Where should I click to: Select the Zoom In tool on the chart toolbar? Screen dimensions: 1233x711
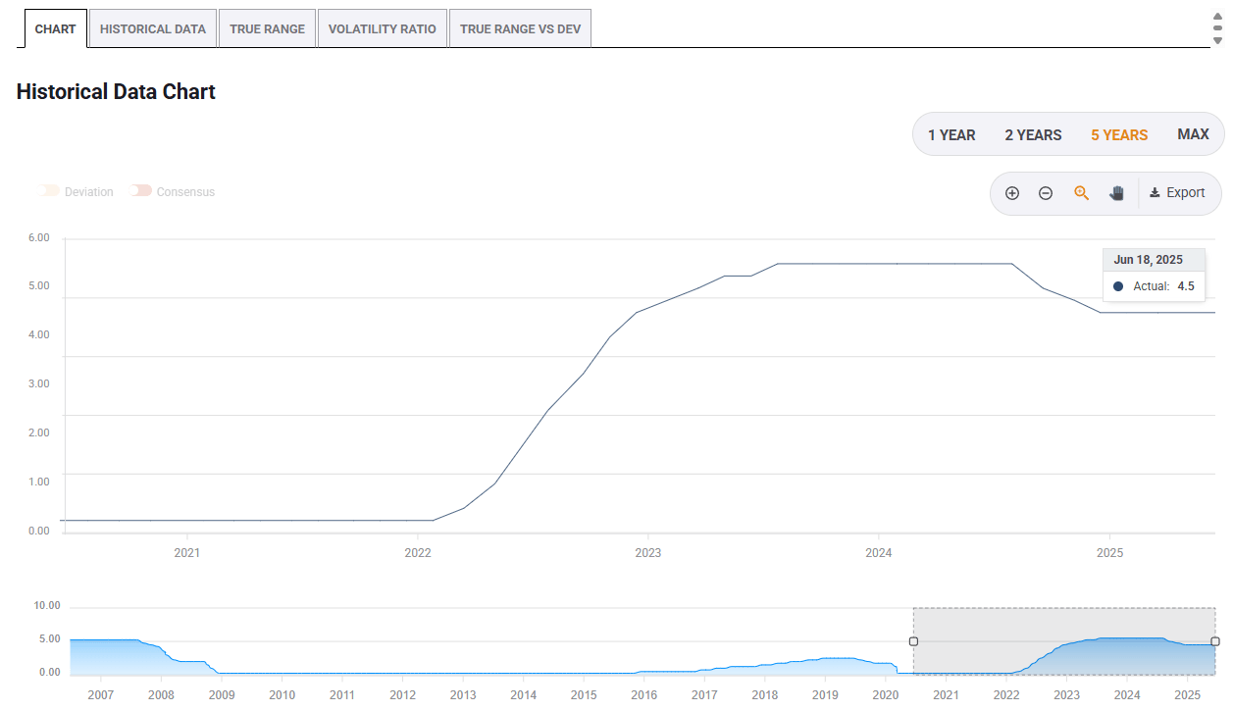pyautogui.click(x=1012, y=193)
